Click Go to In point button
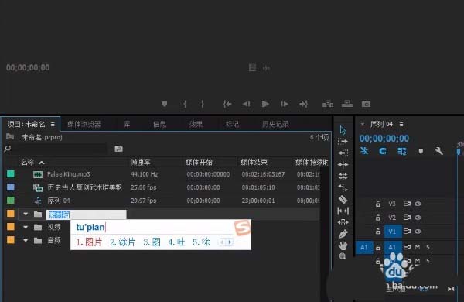The width and height of the screenshot is (464, 302). coord(227,104)
